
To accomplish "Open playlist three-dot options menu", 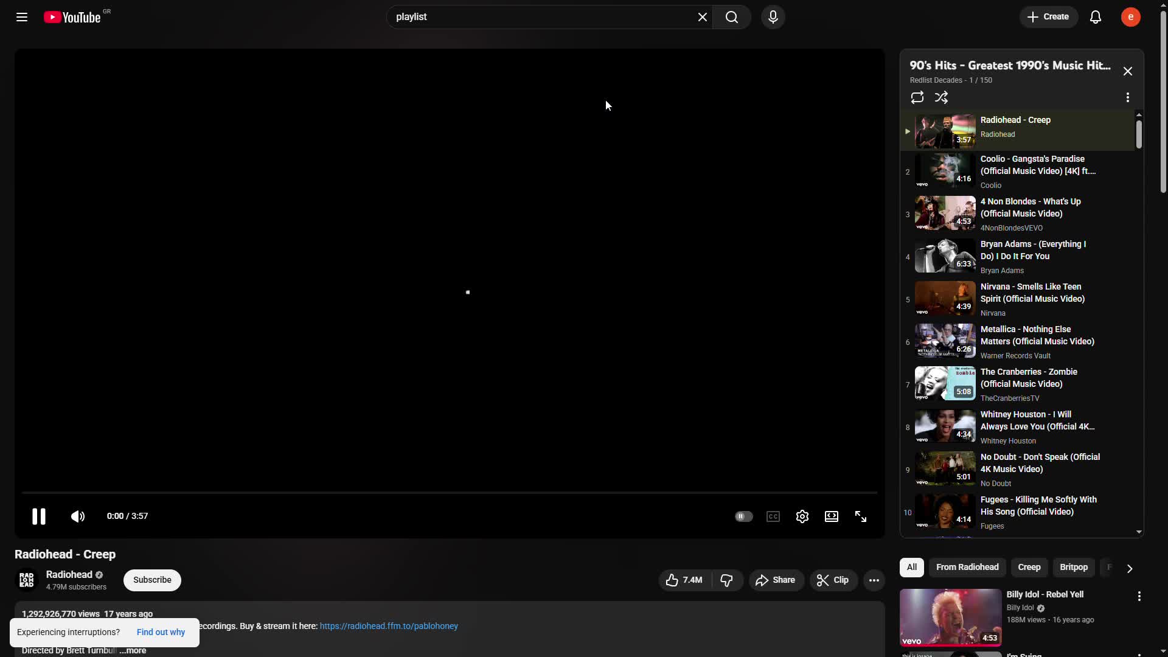I will coord(1127,97).
